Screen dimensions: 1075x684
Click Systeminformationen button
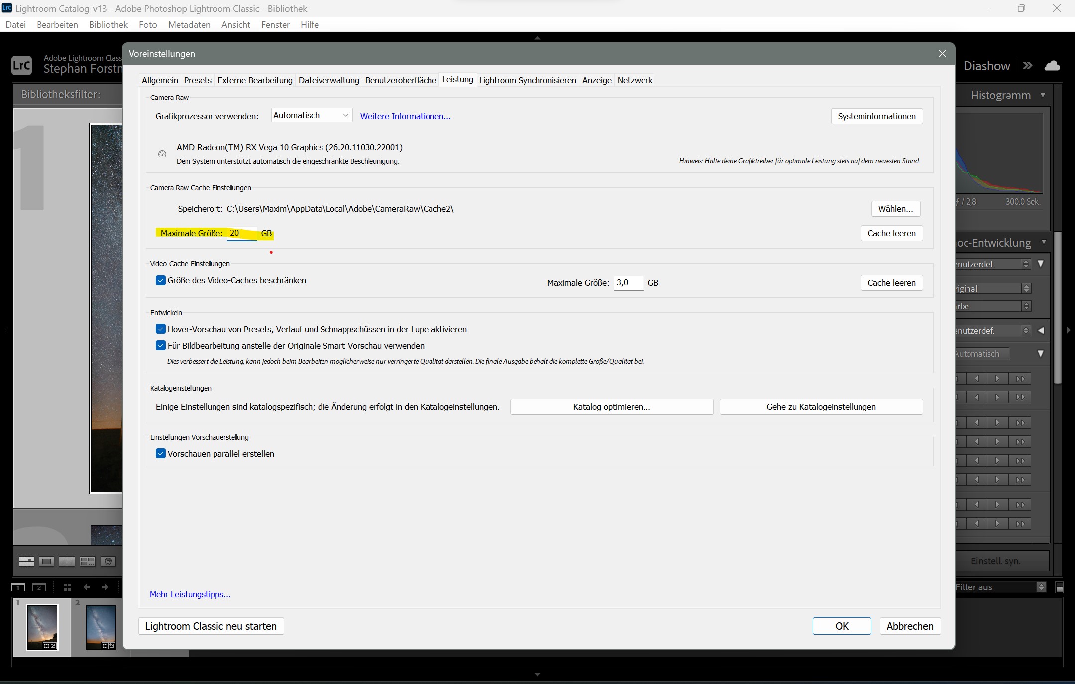click(x=876, y=116)
